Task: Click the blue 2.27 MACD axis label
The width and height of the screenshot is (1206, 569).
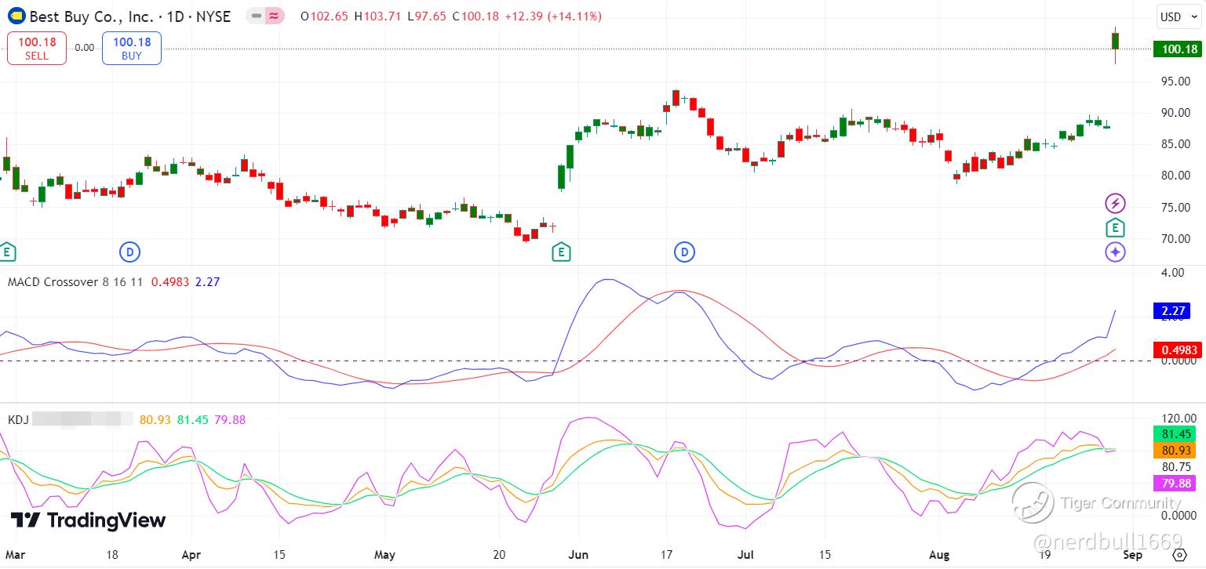Action: (x=1171, y=311)
